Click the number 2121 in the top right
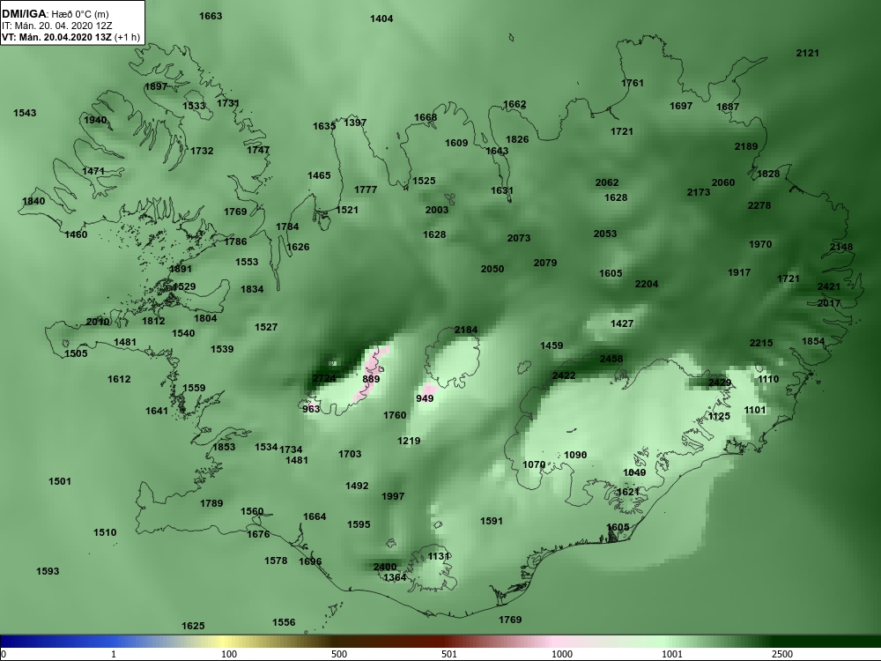 (x=807, y=53)
